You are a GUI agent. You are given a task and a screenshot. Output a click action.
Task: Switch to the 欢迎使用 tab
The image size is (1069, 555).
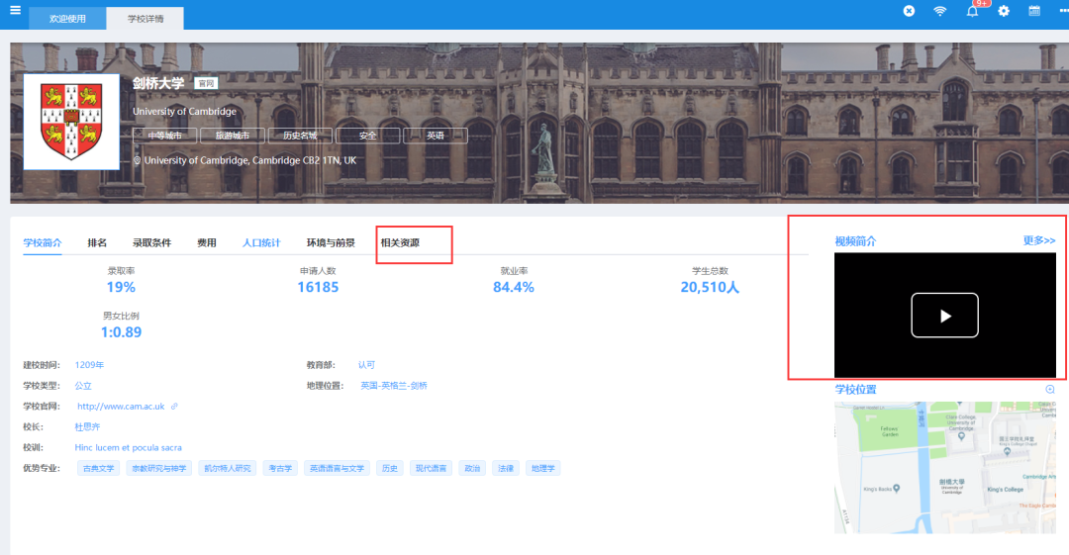[x=67, y=19]
